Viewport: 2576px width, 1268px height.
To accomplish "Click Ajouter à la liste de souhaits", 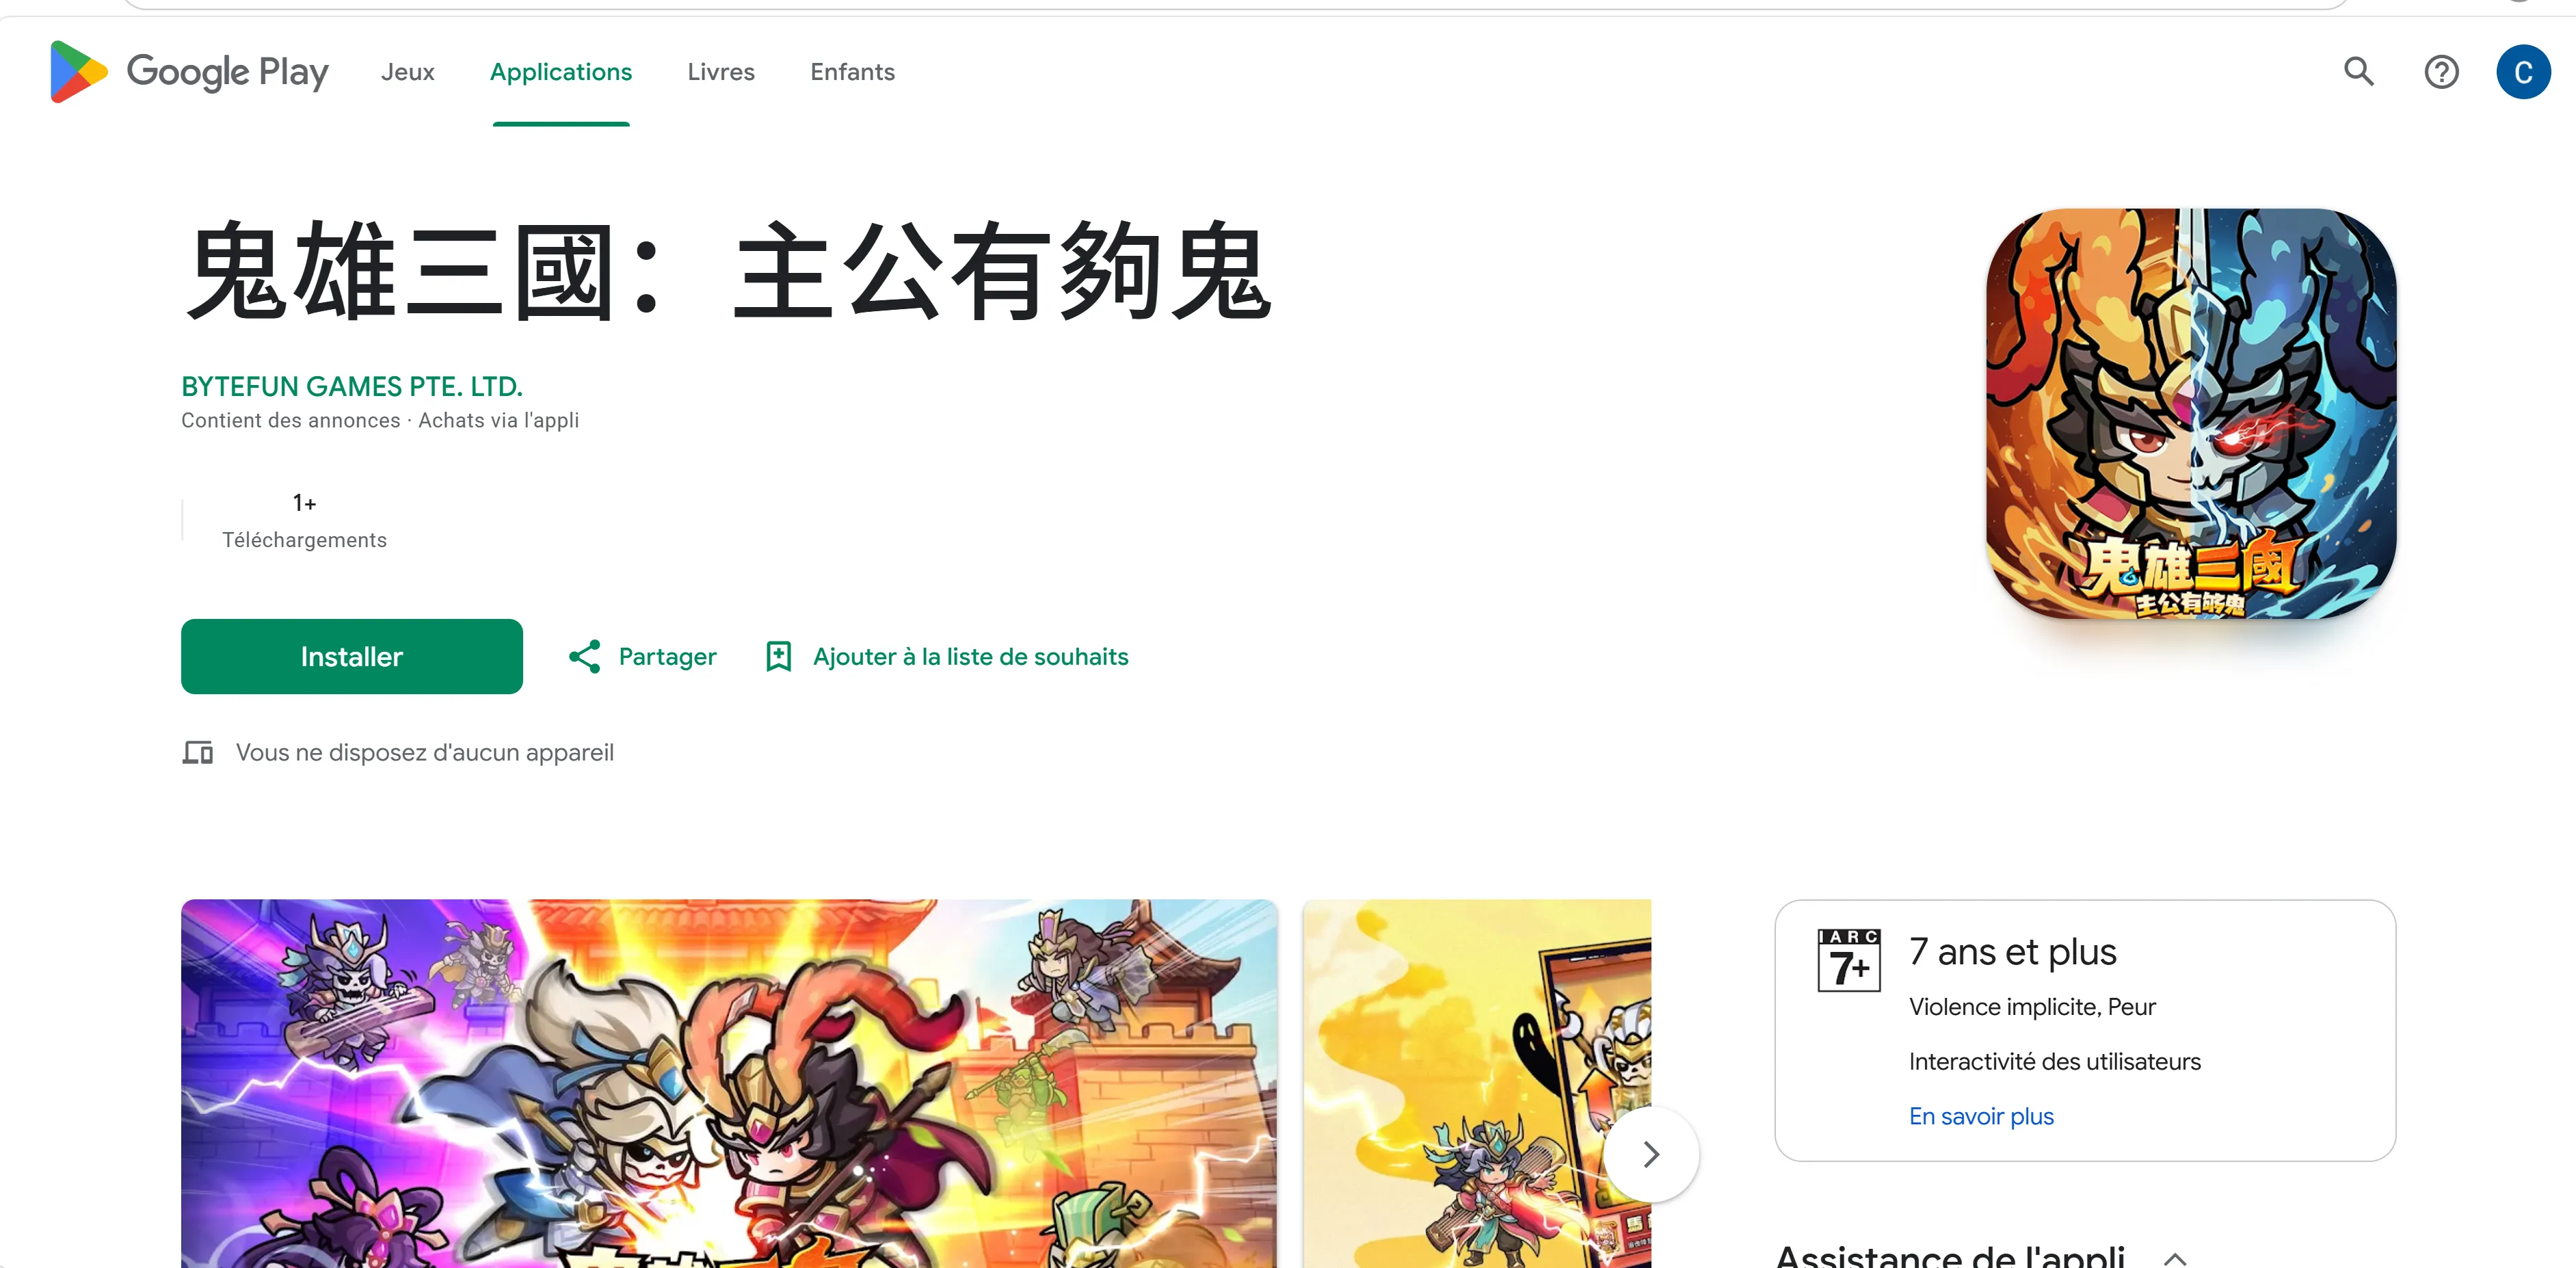I will click(x=970, y=657).
